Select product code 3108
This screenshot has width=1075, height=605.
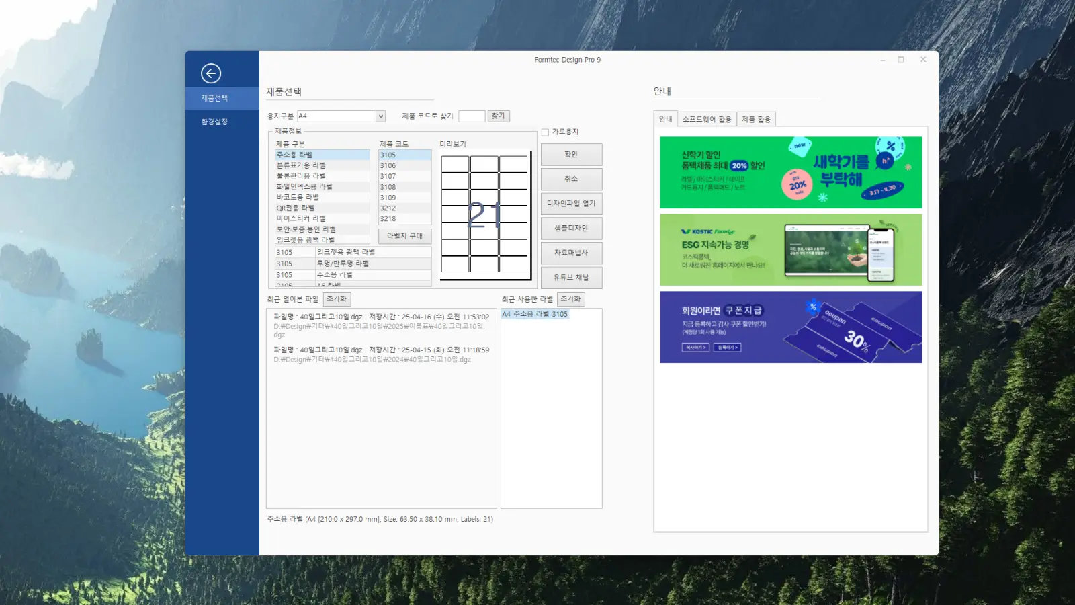point(404,187)
